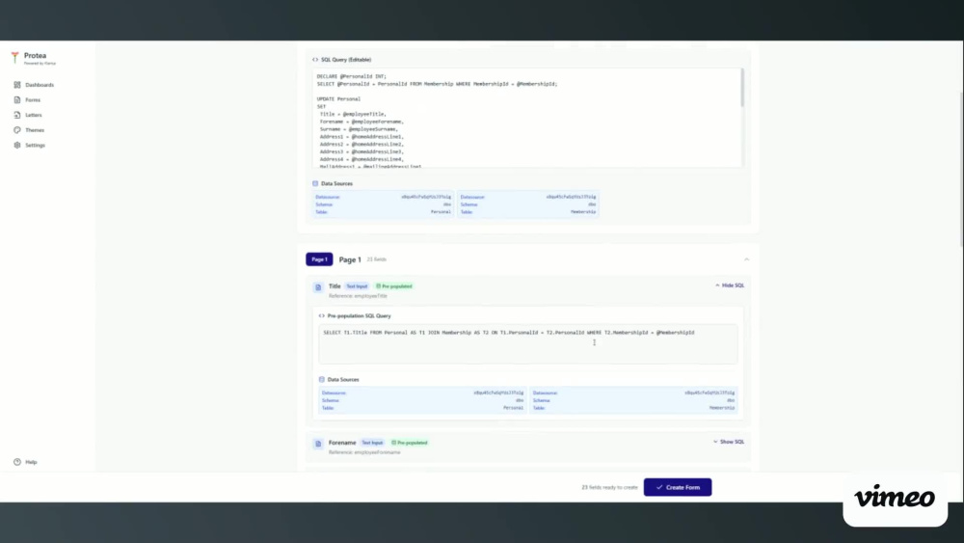Image resolution: width=964 pixels, height=543 pixels.
Task: Click the top Data Sources database icon
Action: [315, 183]
